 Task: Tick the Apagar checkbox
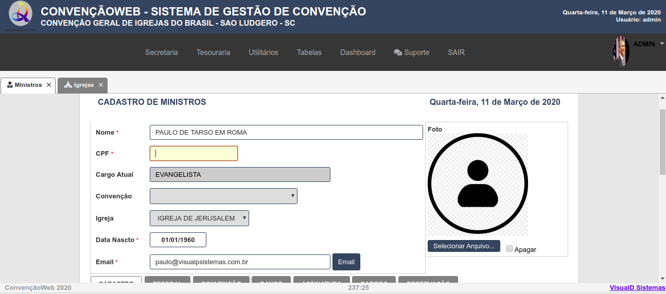[x=510, y=248]
